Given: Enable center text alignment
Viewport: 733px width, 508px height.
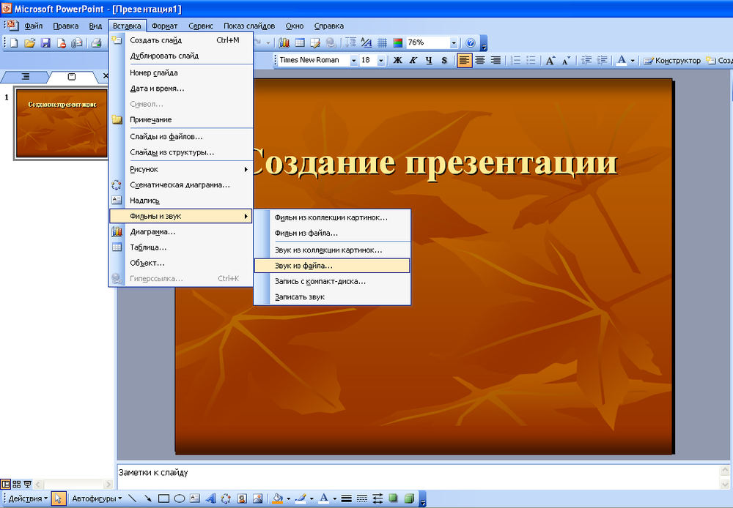Looking at the screenshot, I should point(480,60).
